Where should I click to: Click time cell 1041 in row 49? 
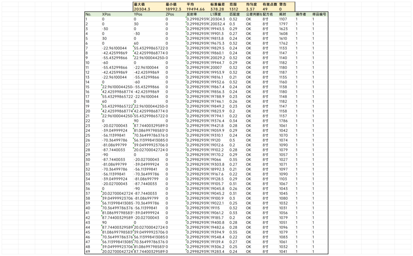(x=286, y=251)
